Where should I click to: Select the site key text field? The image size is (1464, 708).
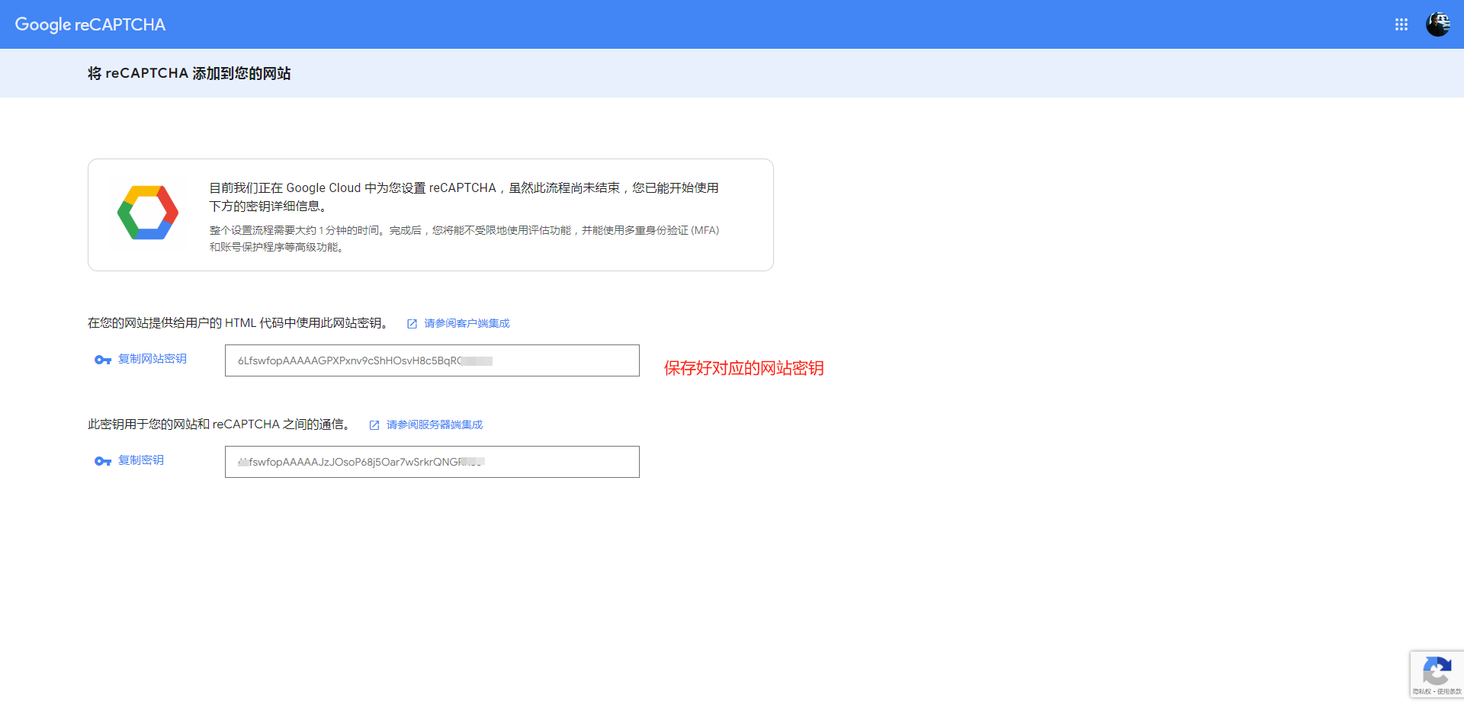click(432, 360)
